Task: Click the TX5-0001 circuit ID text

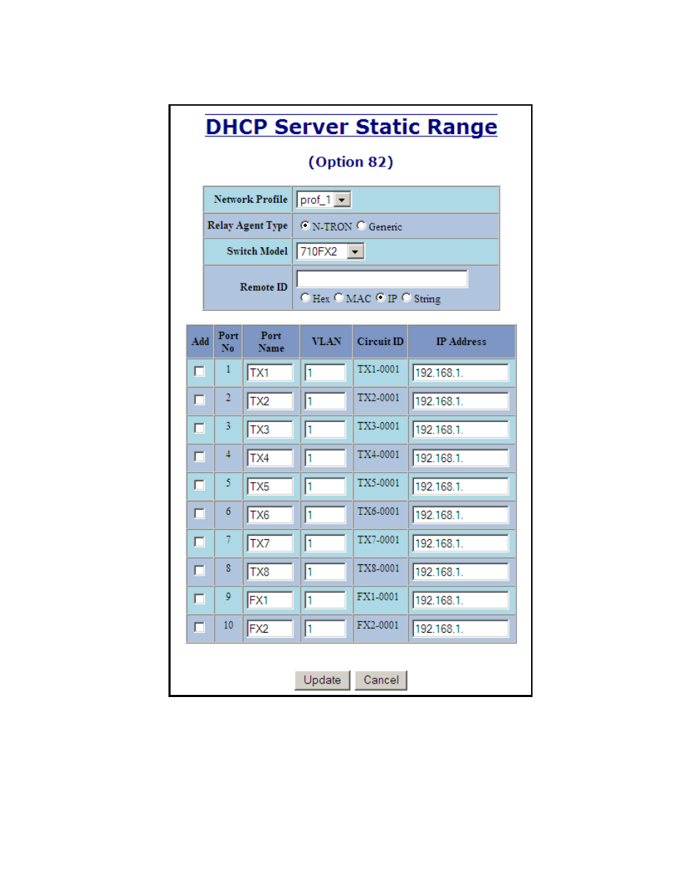Action: pos(378,483)
